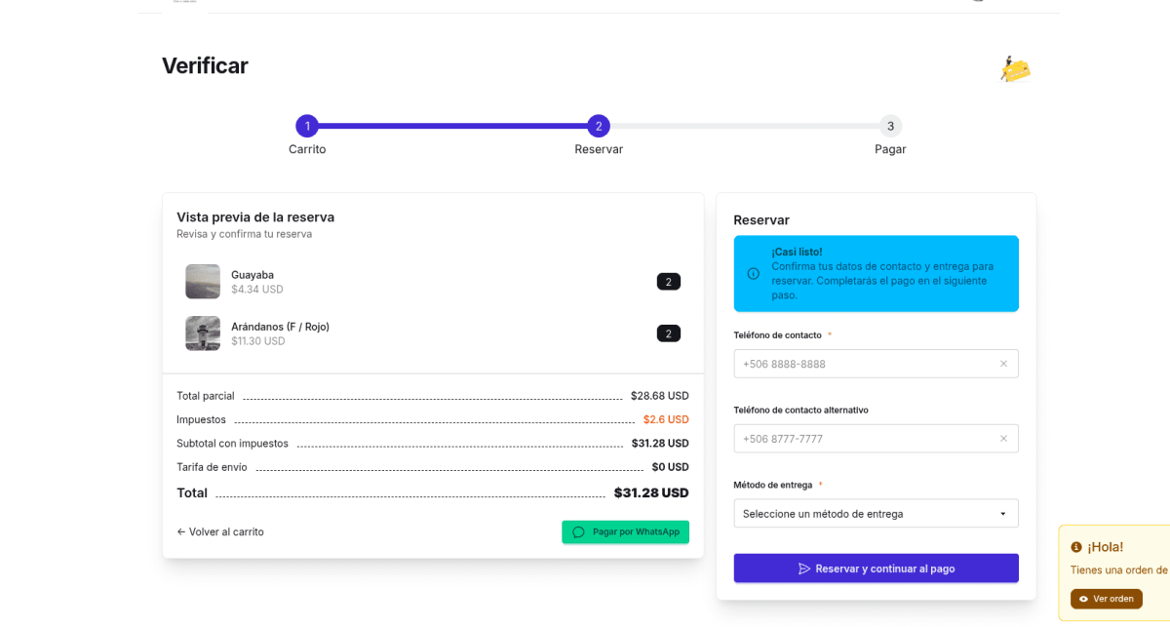1170x627 pixels.
Task: Select the Reservar step label
Action: point(598,149)
